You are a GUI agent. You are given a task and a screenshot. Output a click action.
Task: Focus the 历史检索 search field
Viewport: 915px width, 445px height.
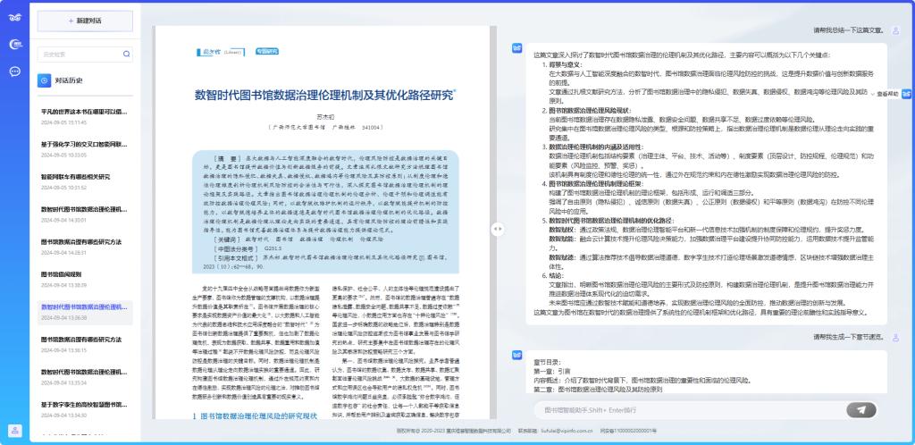pos(85,55)
